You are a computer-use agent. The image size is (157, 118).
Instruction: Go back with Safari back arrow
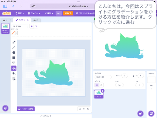pyautogui.click(x=13, y=6)
